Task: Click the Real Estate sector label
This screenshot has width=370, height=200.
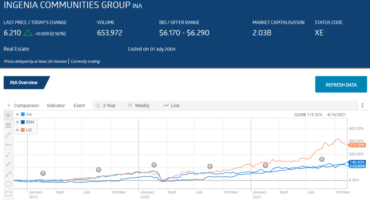Action: [x=16, y=49]
